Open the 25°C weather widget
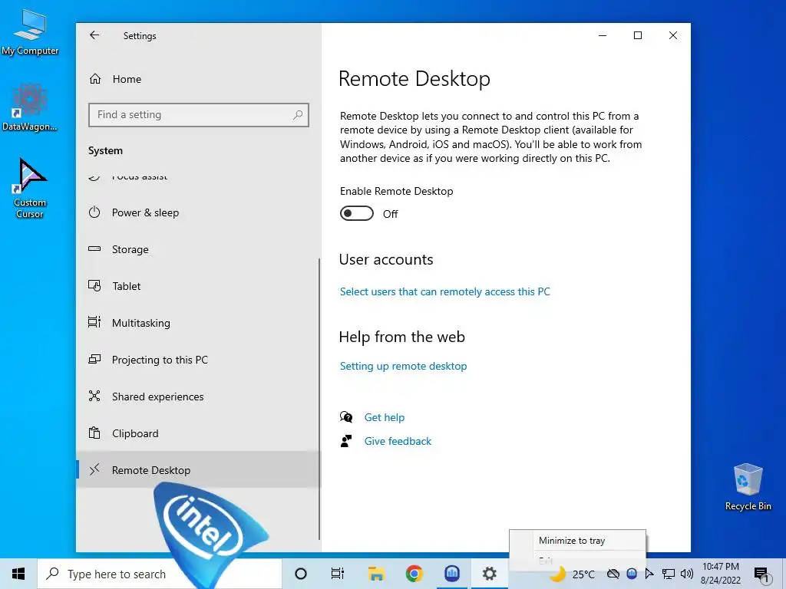786x589 pixels. [572, 574]
